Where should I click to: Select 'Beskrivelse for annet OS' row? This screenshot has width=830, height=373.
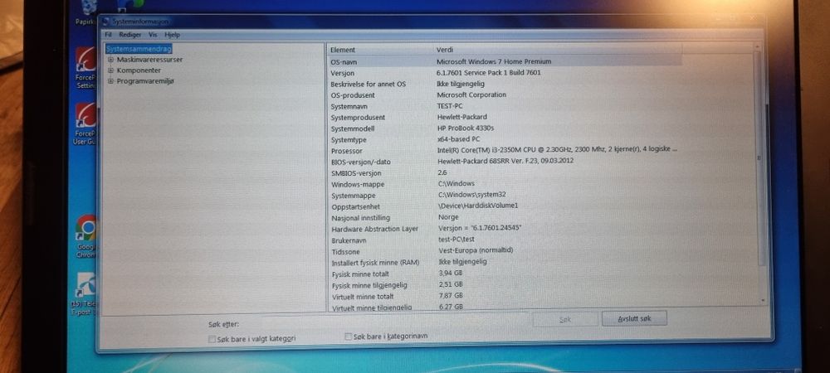505,84
